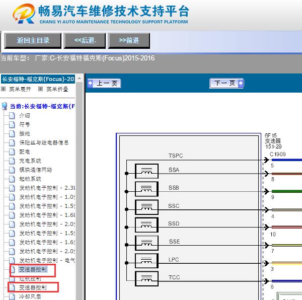Image resolution: width=302 pixels, height=300 pixels.
Task: Click the tree panel vertical scrollbar track
Action: [x=79, y=191]
